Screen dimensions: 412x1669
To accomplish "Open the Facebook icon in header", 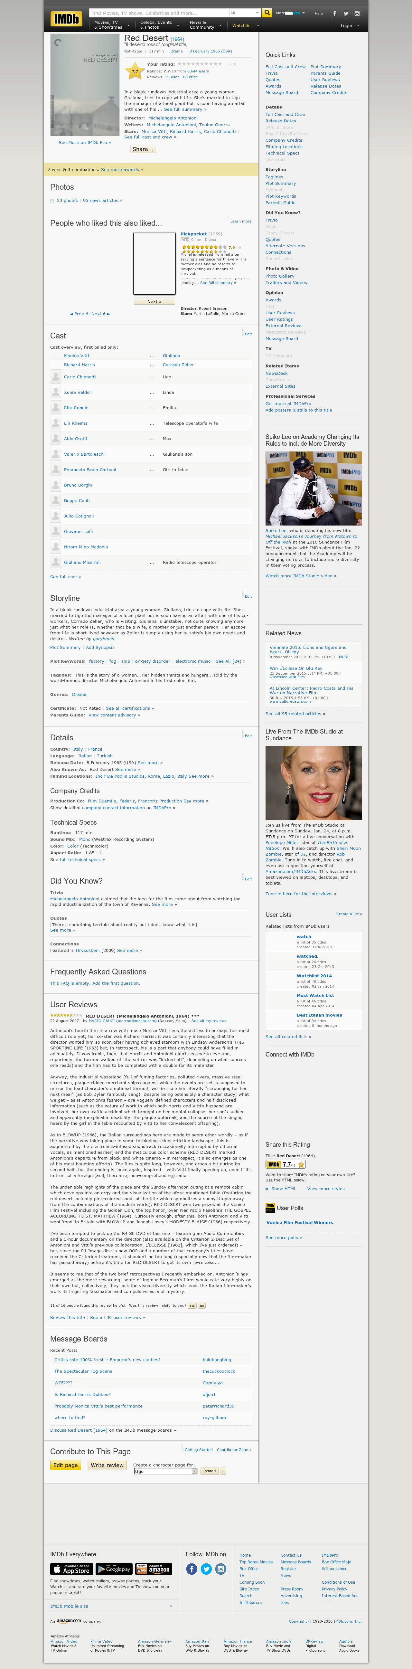I will [334, 13].
